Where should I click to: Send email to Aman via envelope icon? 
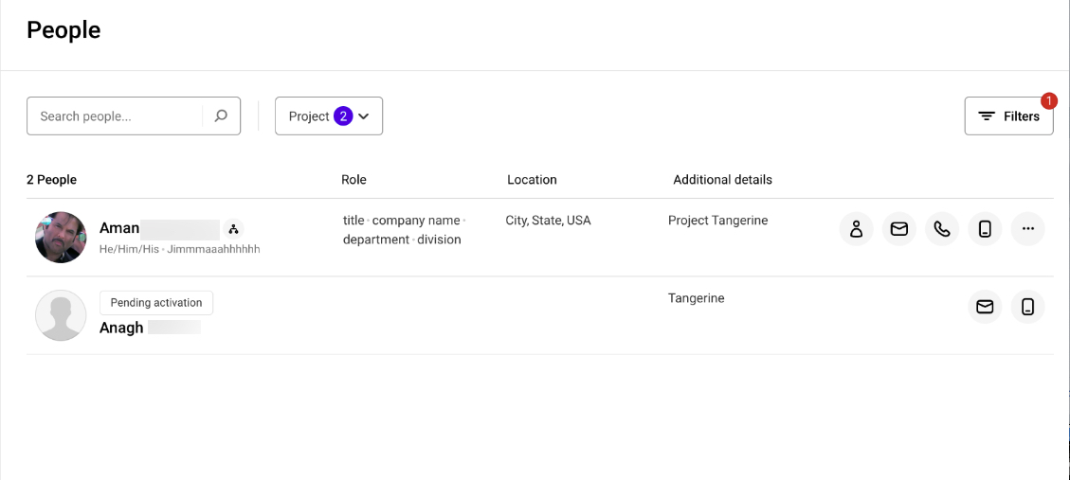(898, 229)
